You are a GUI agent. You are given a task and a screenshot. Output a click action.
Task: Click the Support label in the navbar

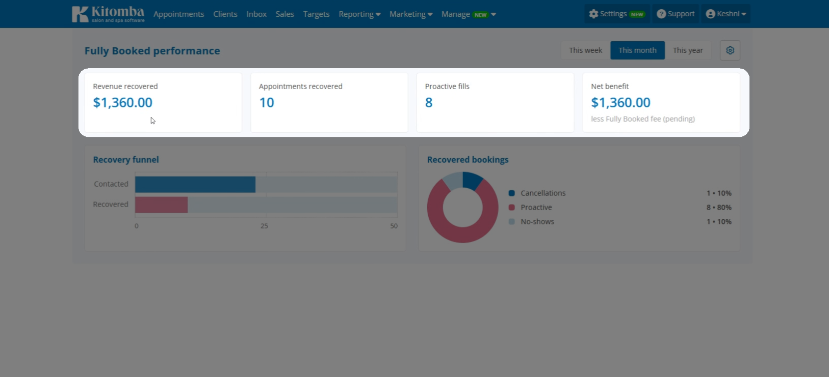[x=681, y=14]
